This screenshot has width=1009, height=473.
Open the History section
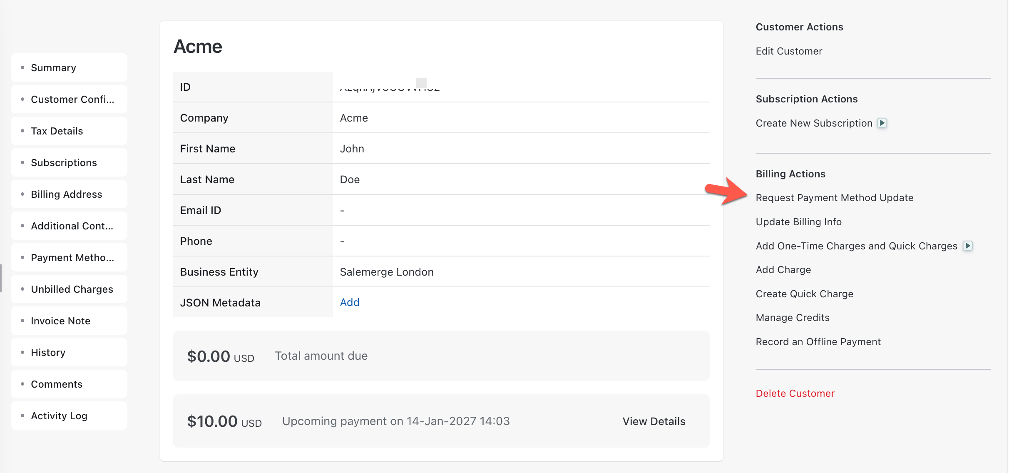click(48, 353)
